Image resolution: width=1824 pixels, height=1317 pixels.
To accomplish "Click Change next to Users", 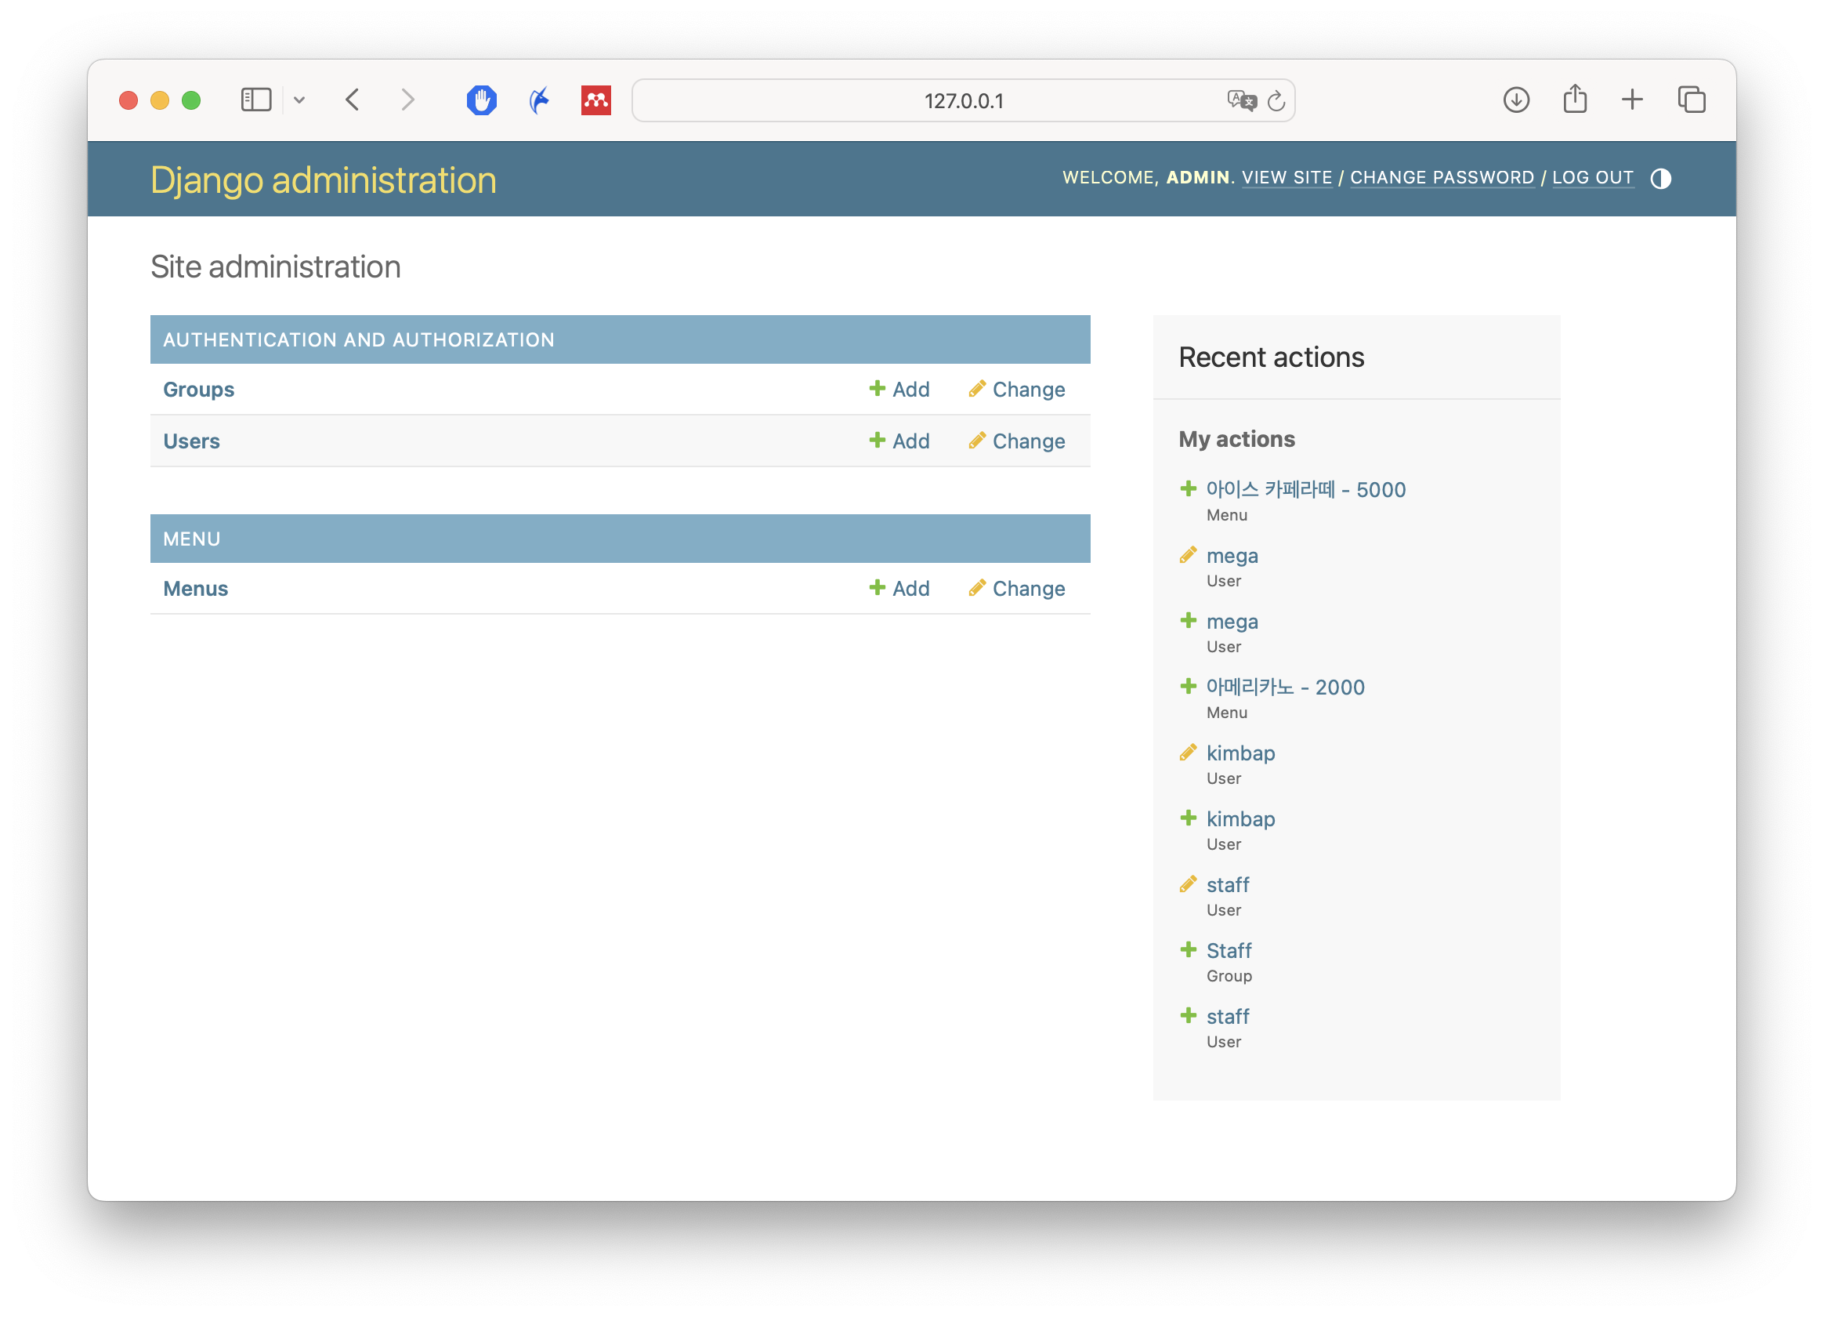I will point(1016,441).
